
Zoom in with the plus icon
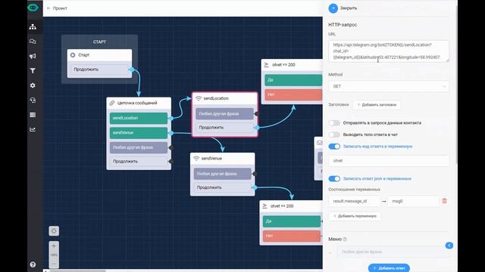coord(54,246)
